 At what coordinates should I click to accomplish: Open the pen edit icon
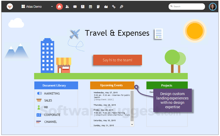tap(122, 7)
